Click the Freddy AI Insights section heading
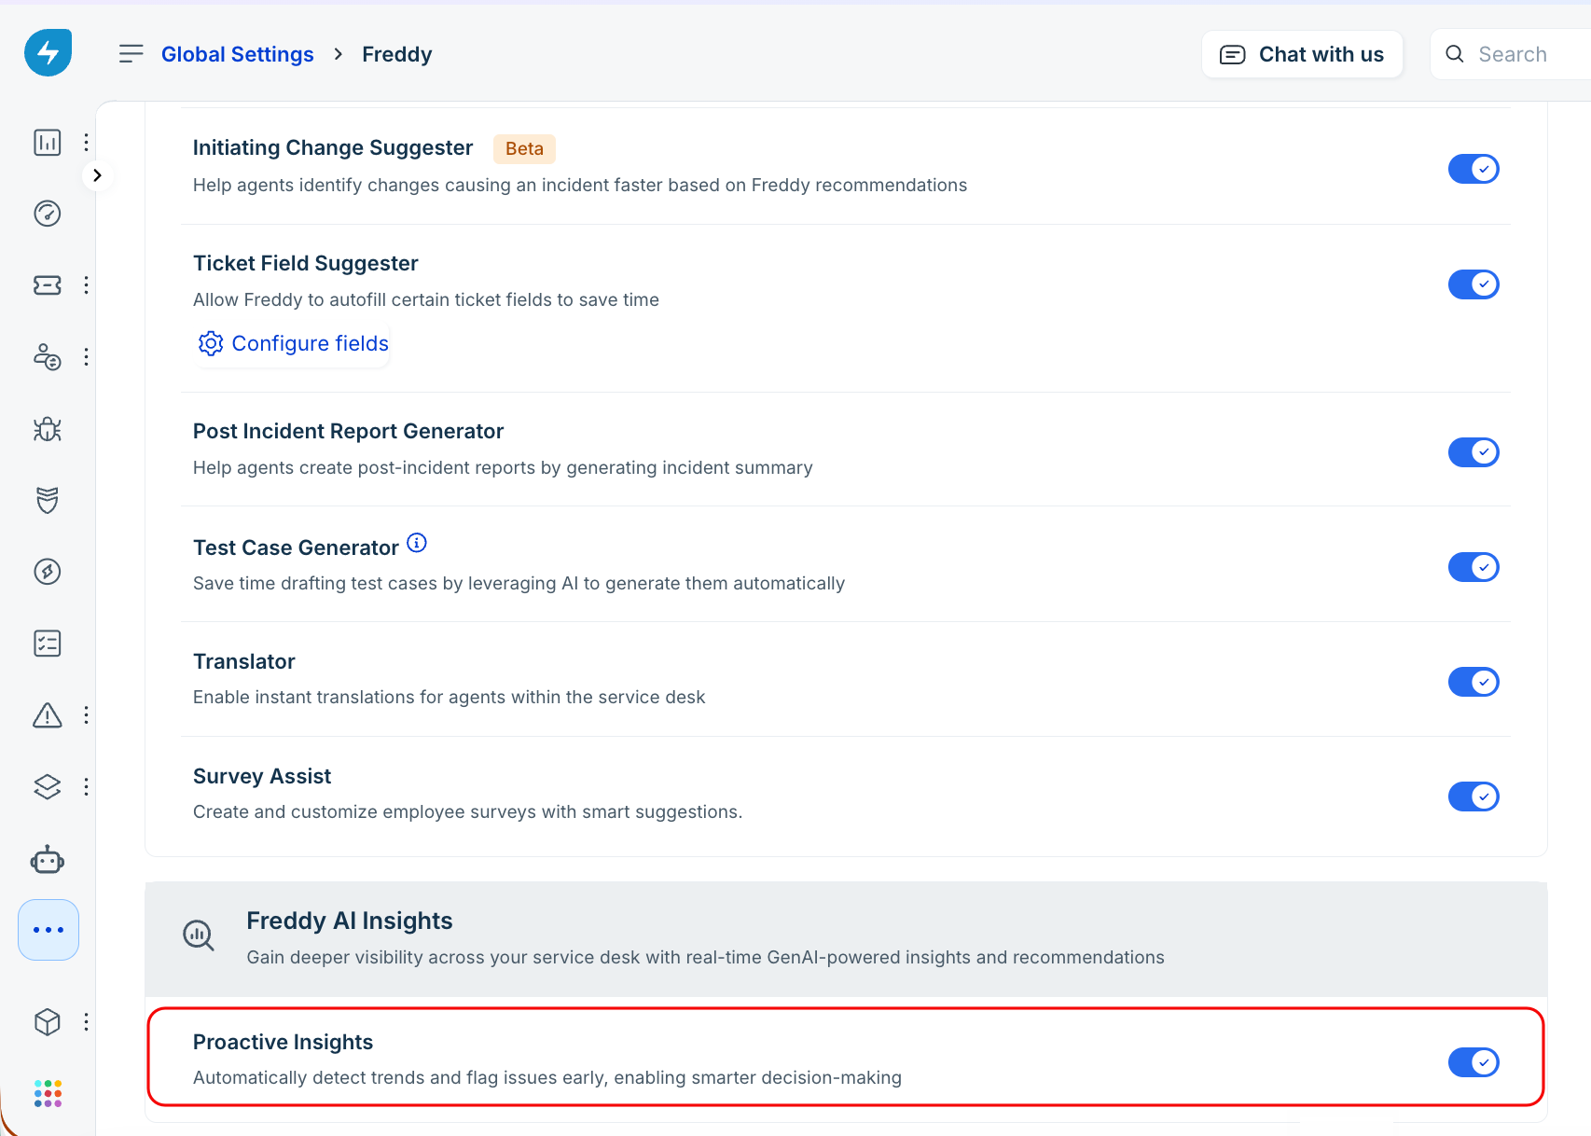Screen dimensions: 1591x1136 coord(350,921)
